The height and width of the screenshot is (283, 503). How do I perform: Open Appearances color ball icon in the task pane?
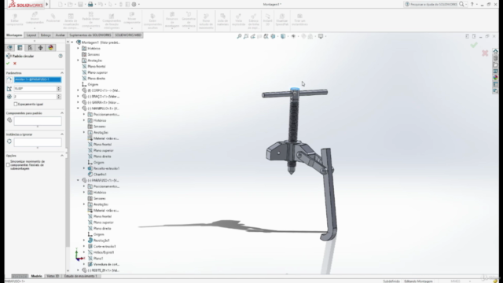coord(495,78)
